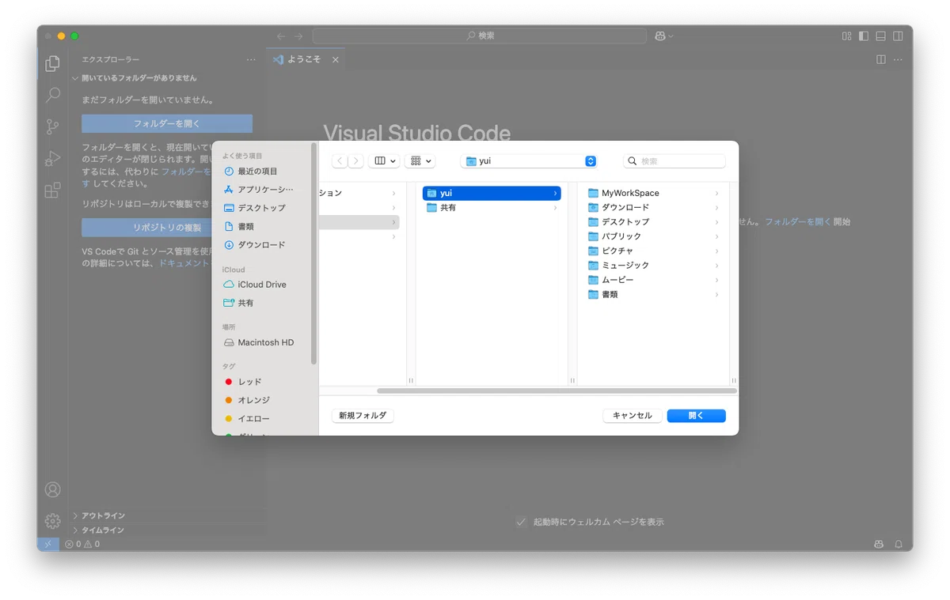The width and height of the screenshot is (950, 600).
Task: Click the キャンセル button
Action: tap(633, 416)
